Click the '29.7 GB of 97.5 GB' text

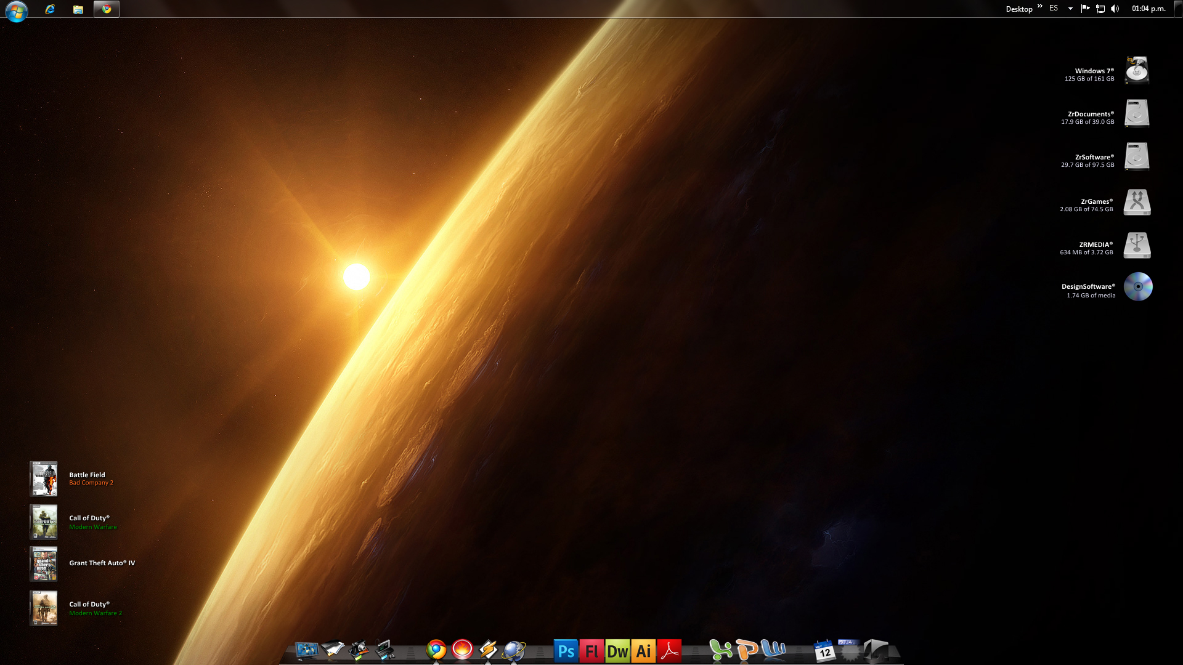click(1087, 165)
